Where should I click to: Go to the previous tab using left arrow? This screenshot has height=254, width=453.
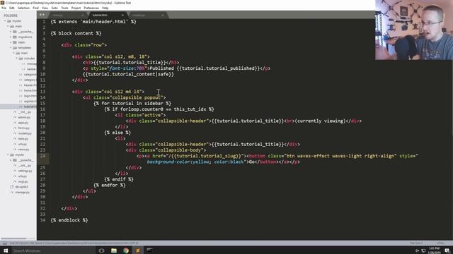(40, 15)
